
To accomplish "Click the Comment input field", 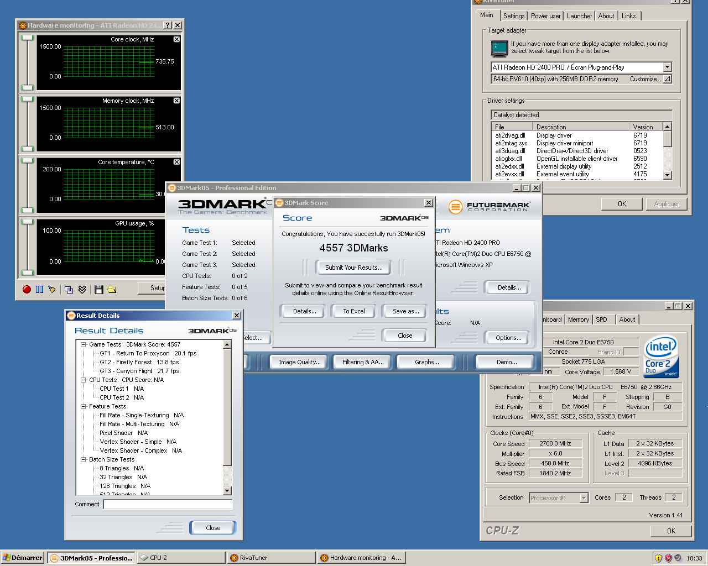I will pos(168,504).
